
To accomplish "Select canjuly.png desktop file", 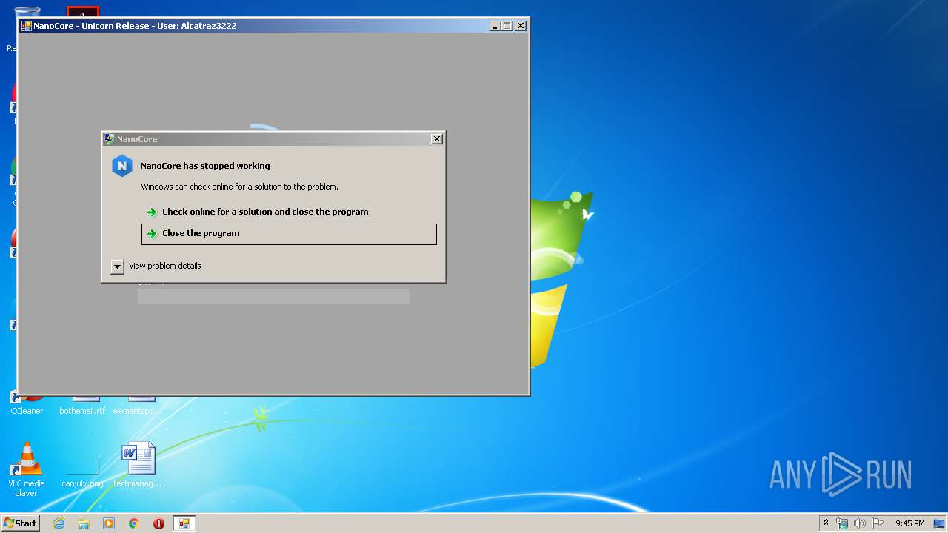I will (x=82, y=469).
